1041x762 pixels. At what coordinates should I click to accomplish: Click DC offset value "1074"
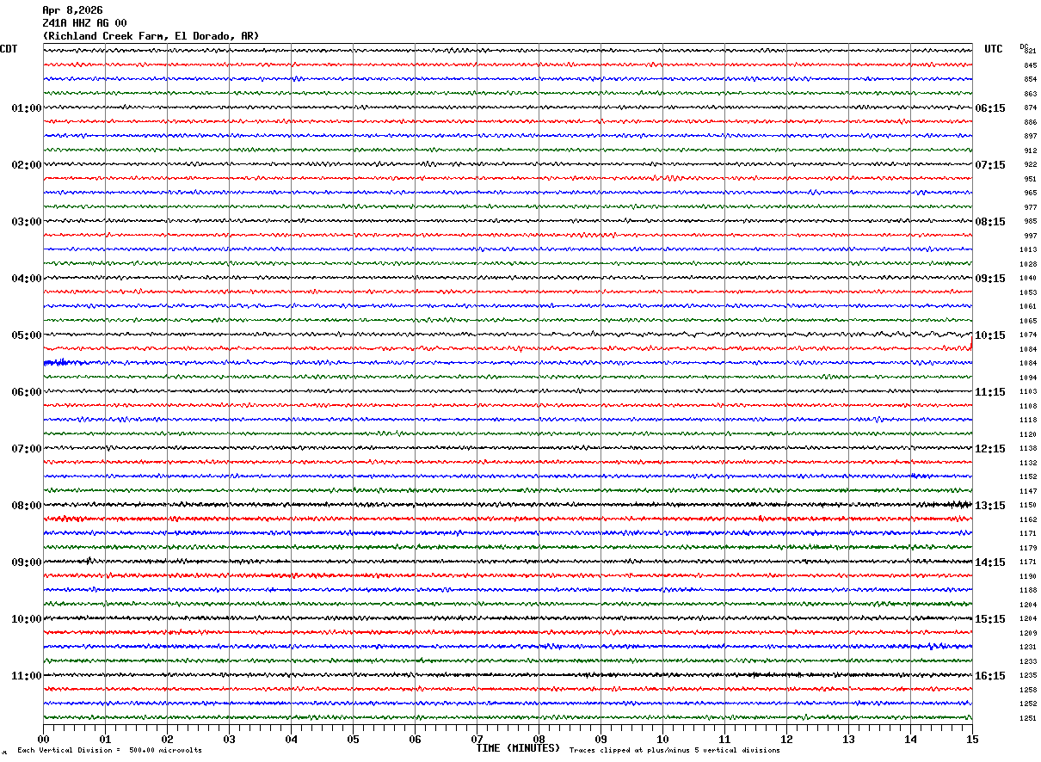1028,335
